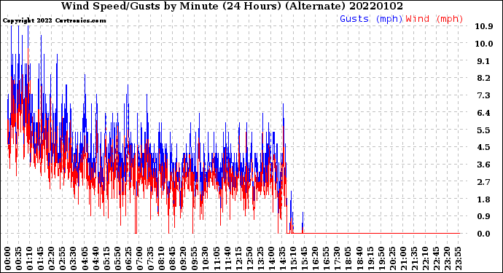Click x-axis time label 12:15
Image resolution: width=503 pixels, height=273 pixels.
238,258
